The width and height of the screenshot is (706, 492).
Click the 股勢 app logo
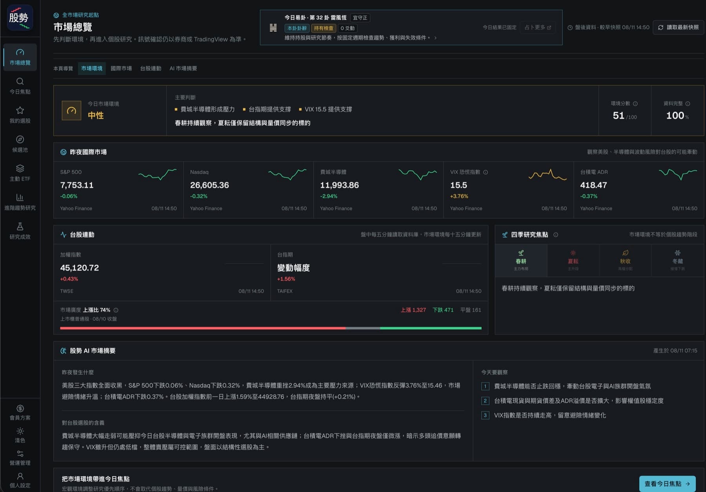click(x=20, y=18)
